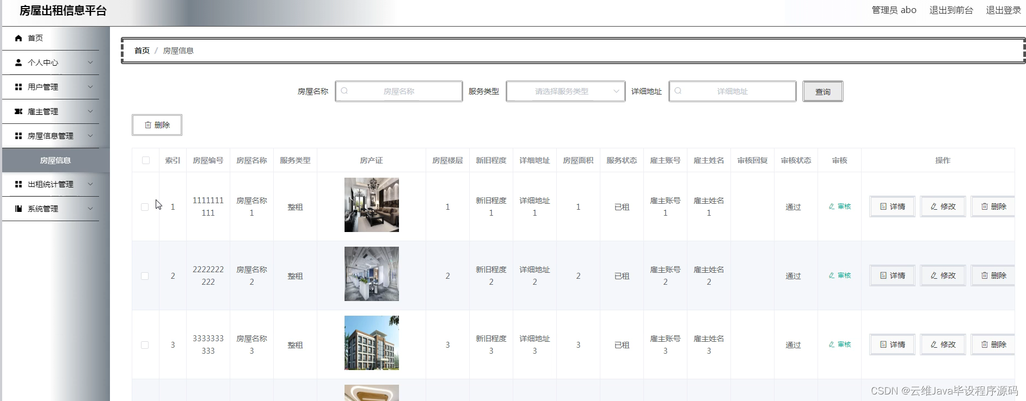This screenshot has width=1026, height=401.
Task: Click the 雇主姓名 3 cell
Action: click(x=709, y=345)
